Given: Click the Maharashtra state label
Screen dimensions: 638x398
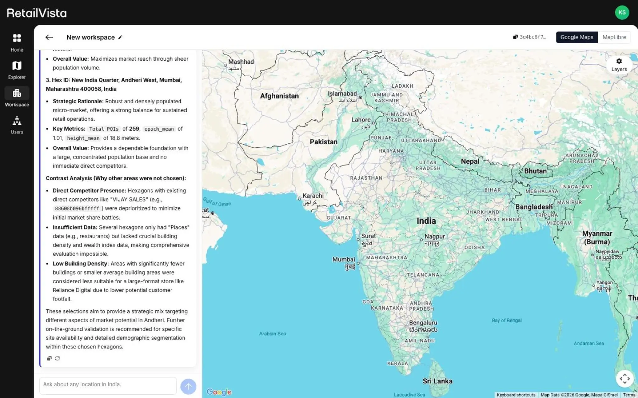Looking at the screenshot, I should [387, 257].
